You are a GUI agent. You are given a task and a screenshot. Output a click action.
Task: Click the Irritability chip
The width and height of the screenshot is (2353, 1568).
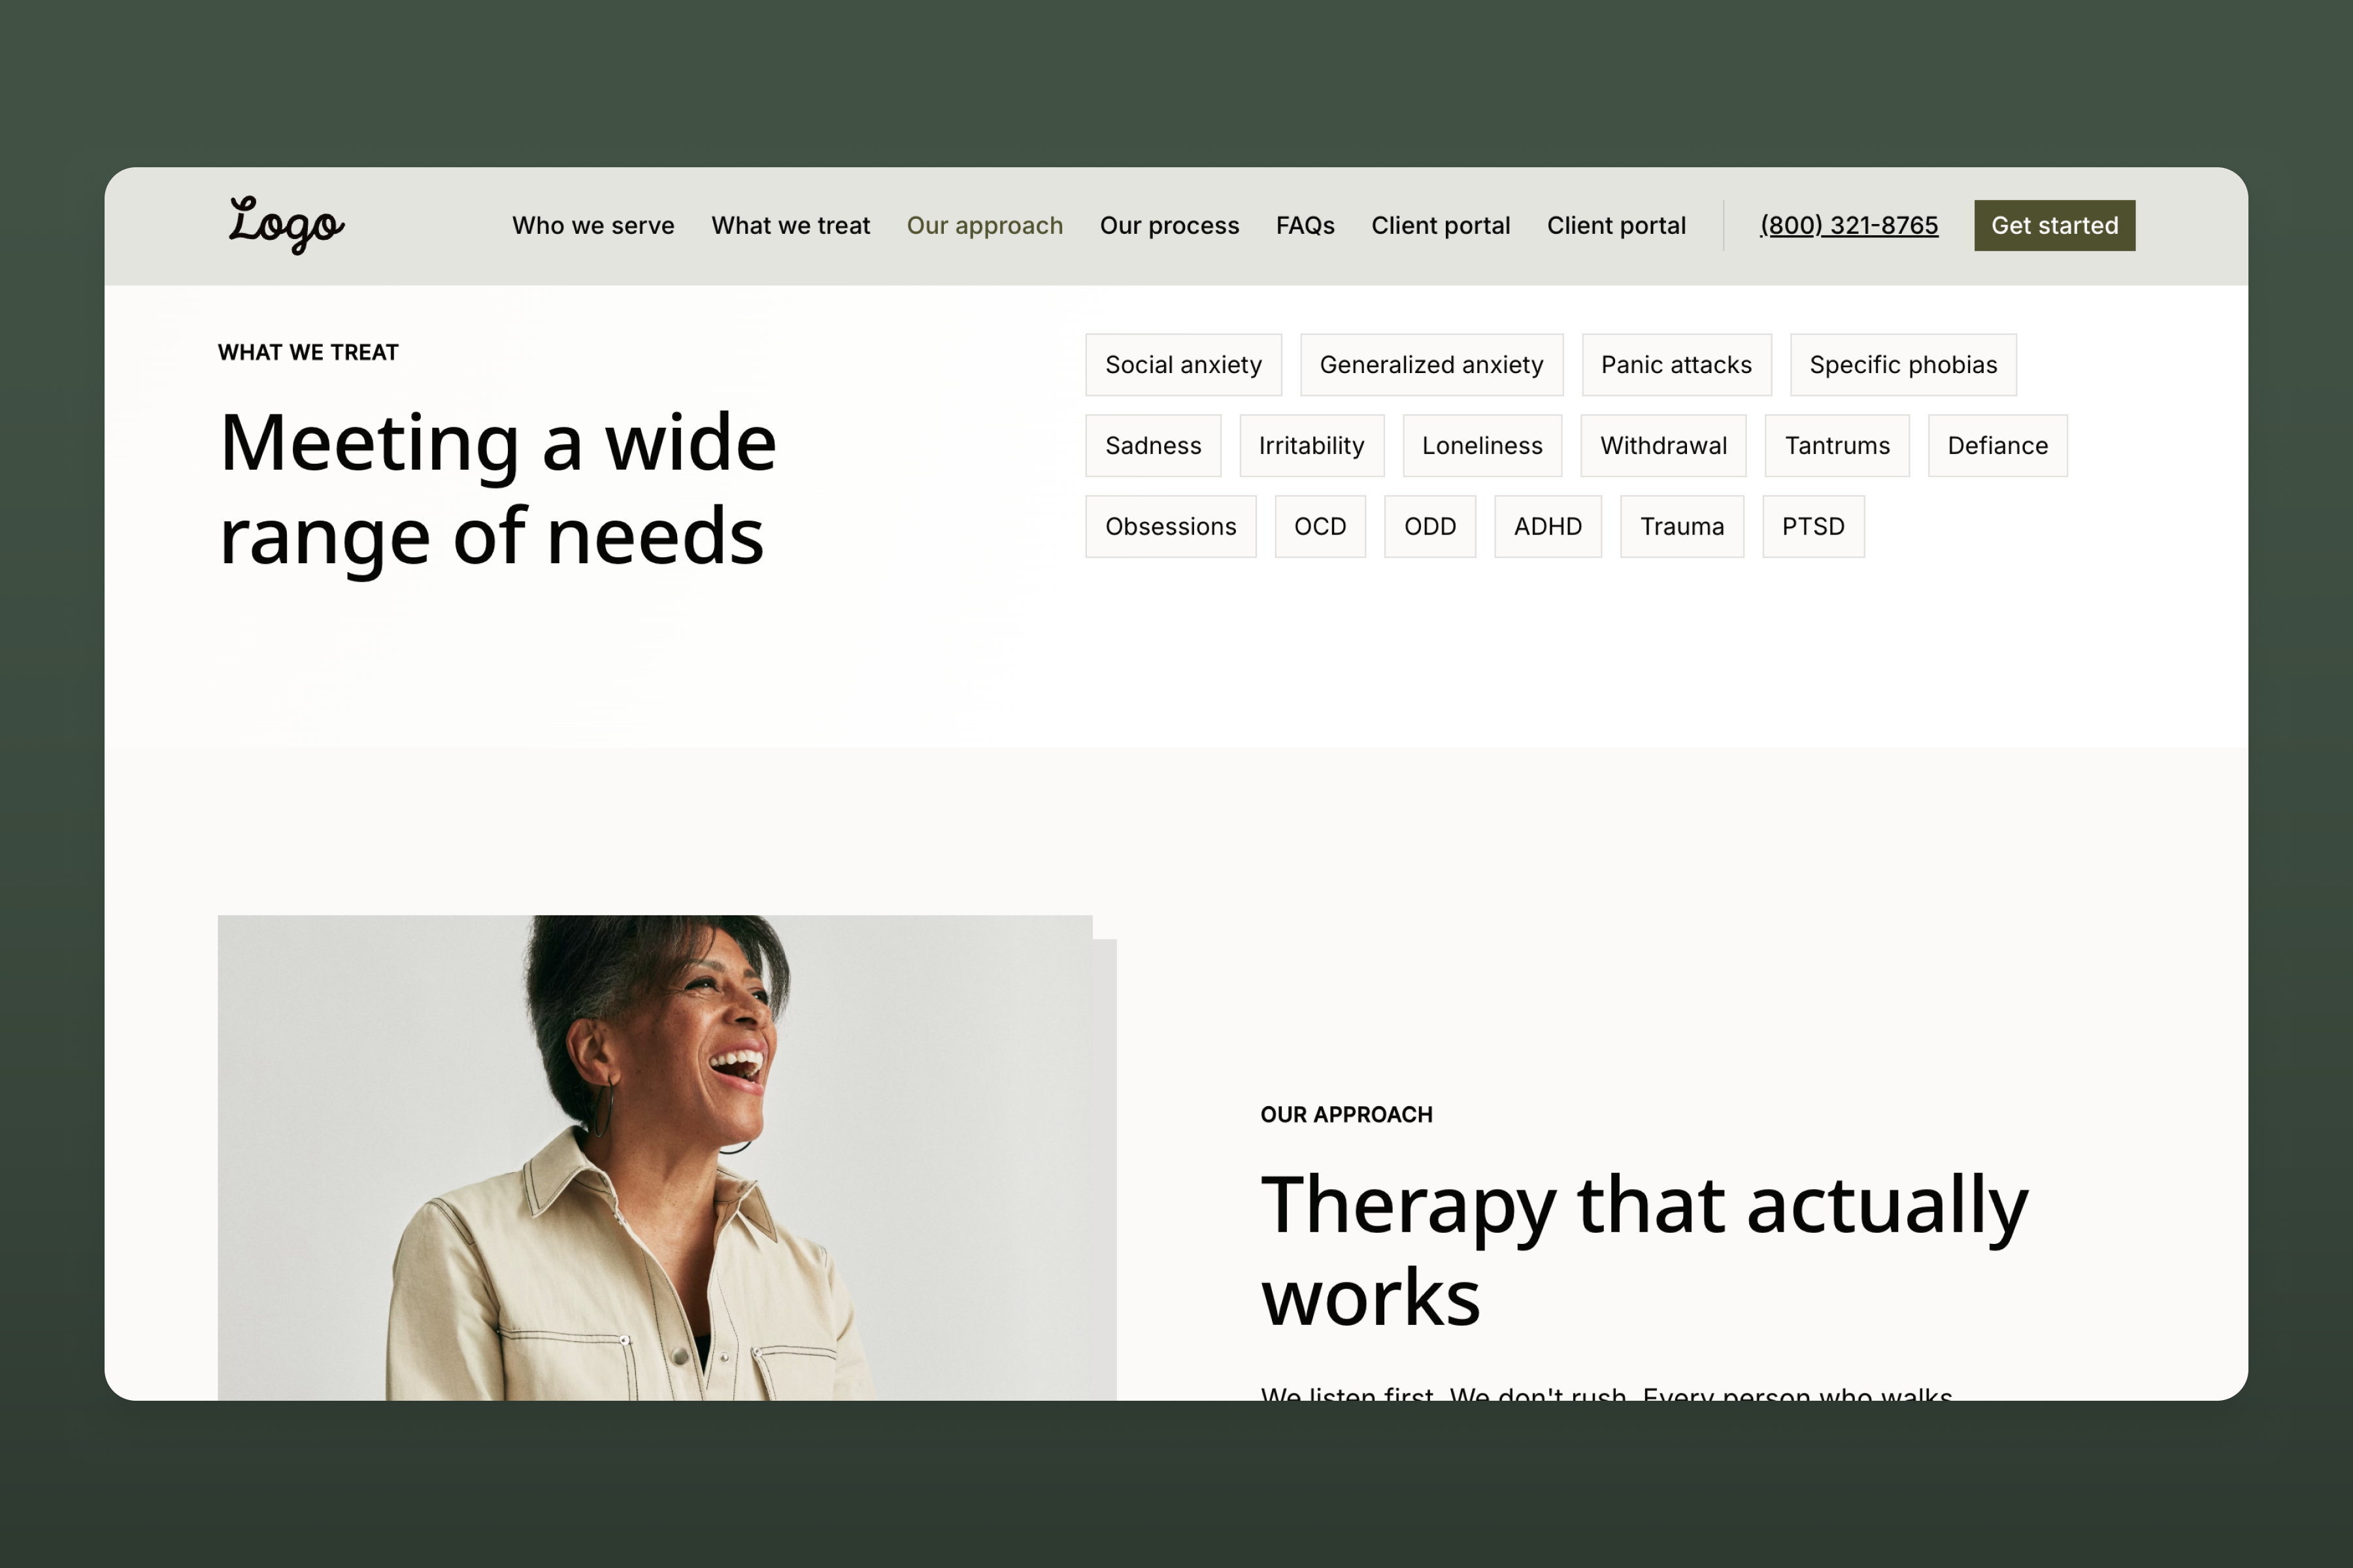(x=1310, y=446)
